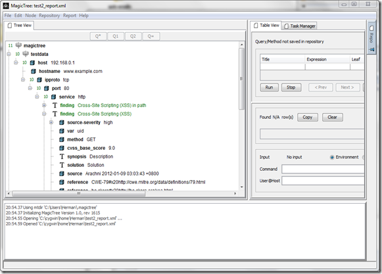382x274 pixels.
Task: Collapse the Cross-Site Scripting (XSS) finding
Action: [x=44, y=114]
